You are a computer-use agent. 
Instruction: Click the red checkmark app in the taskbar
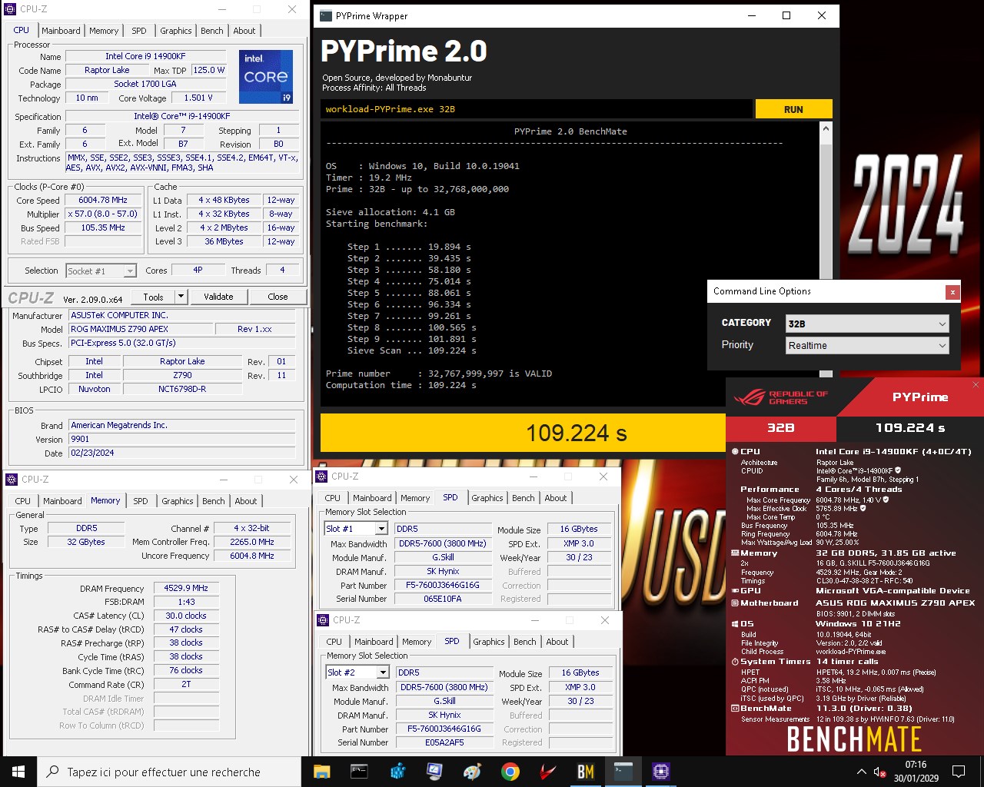[547, 772]
